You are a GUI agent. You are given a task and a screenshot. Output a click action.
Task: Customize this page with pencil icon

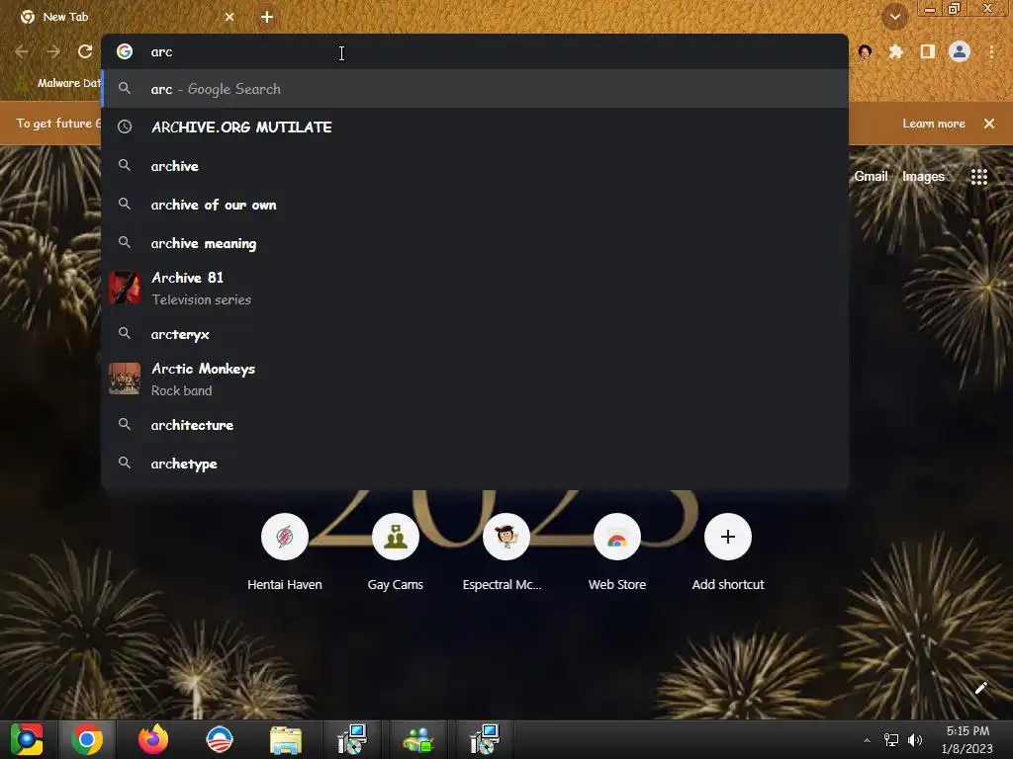(x=980, y=688)
